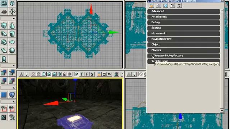
Task: Choose the sphere brush builder
Action: [x=12, y=51]
